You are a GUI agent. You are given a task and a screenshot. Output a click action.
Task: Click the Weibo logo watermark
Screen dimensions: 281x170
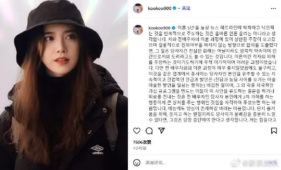pyautogui.click(x=236, y=163)
